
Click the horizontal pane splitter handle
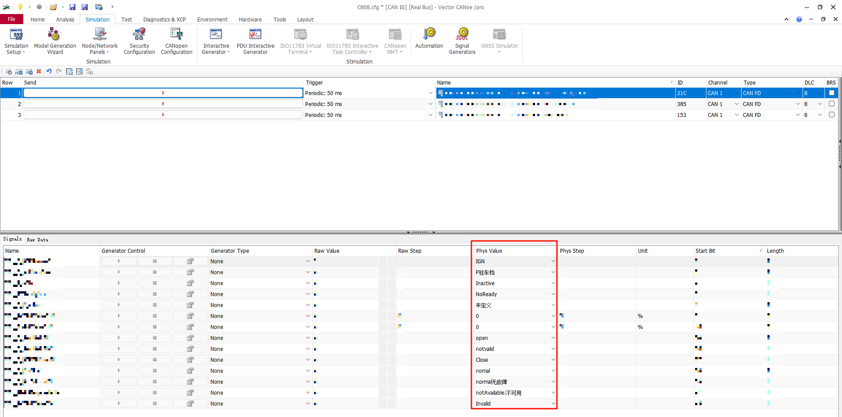[421, 232]
